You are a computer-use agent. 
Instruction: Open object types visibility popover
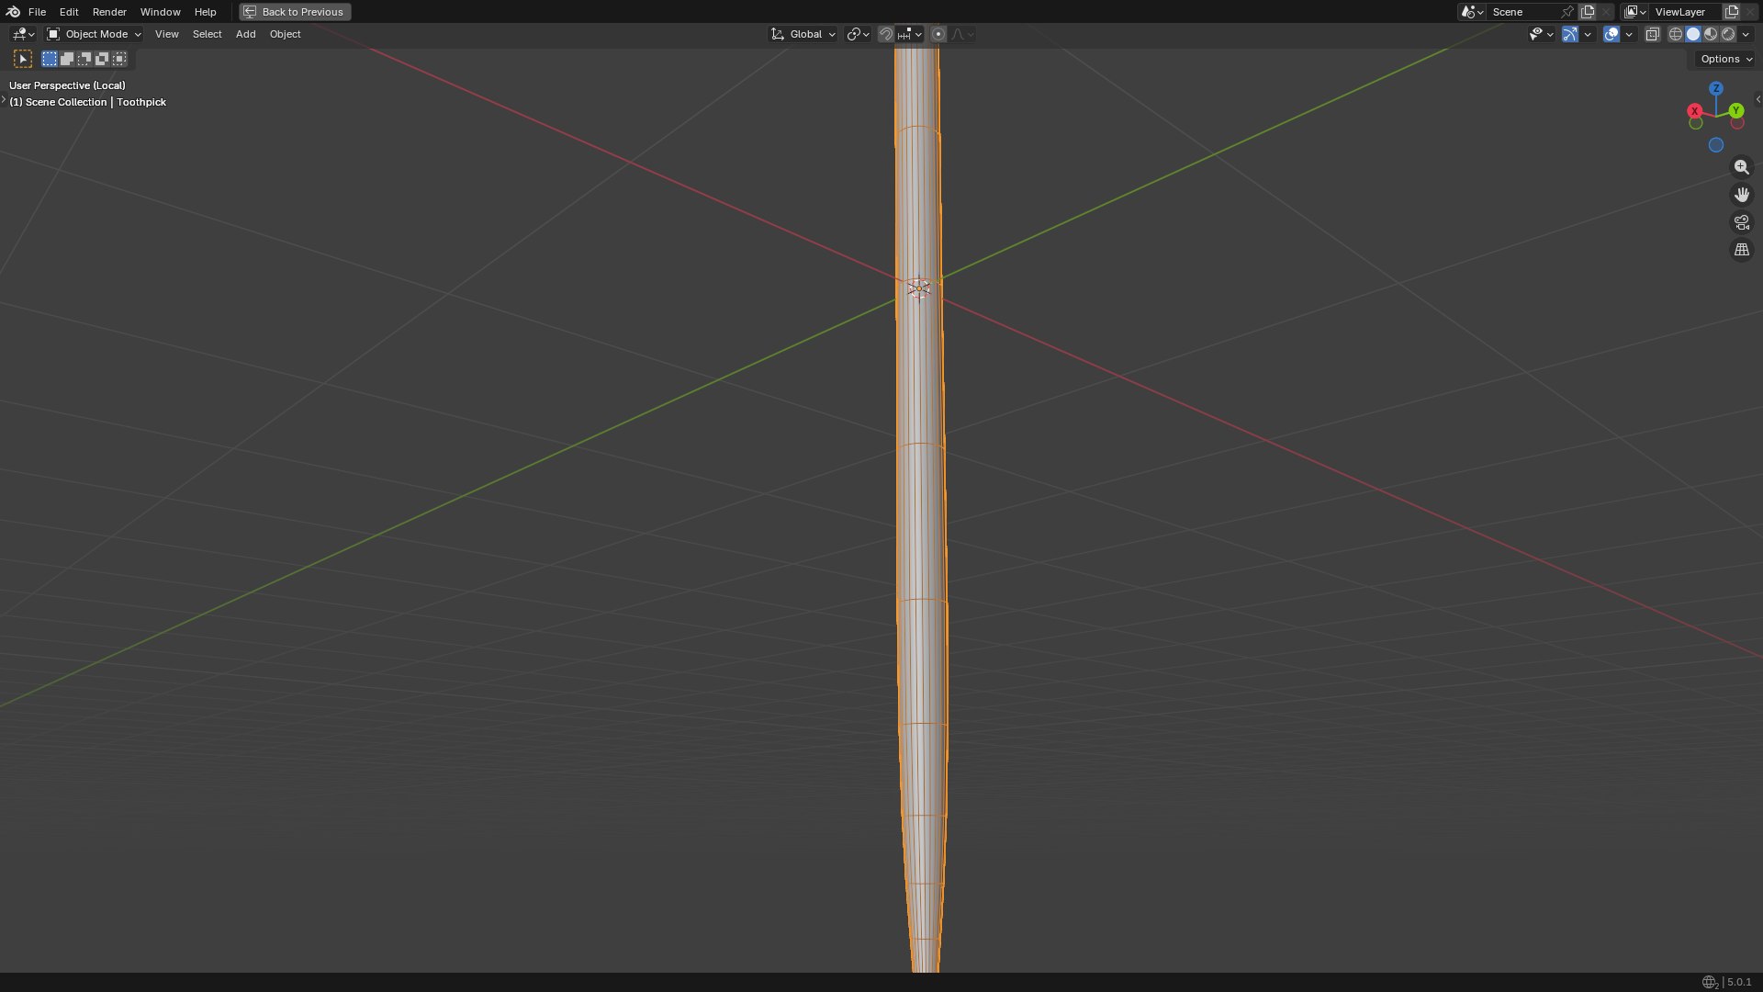(1541, 34)
